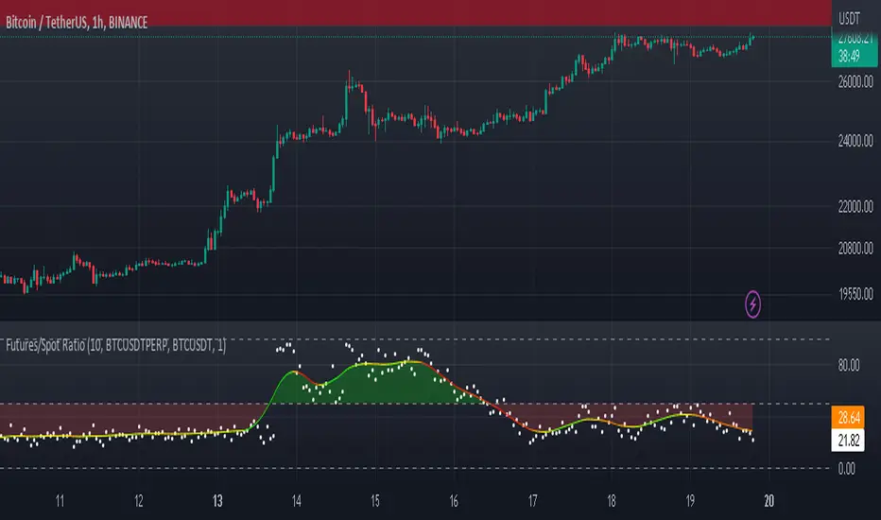
Task: Click the green current price label
Action: (855, 48)
